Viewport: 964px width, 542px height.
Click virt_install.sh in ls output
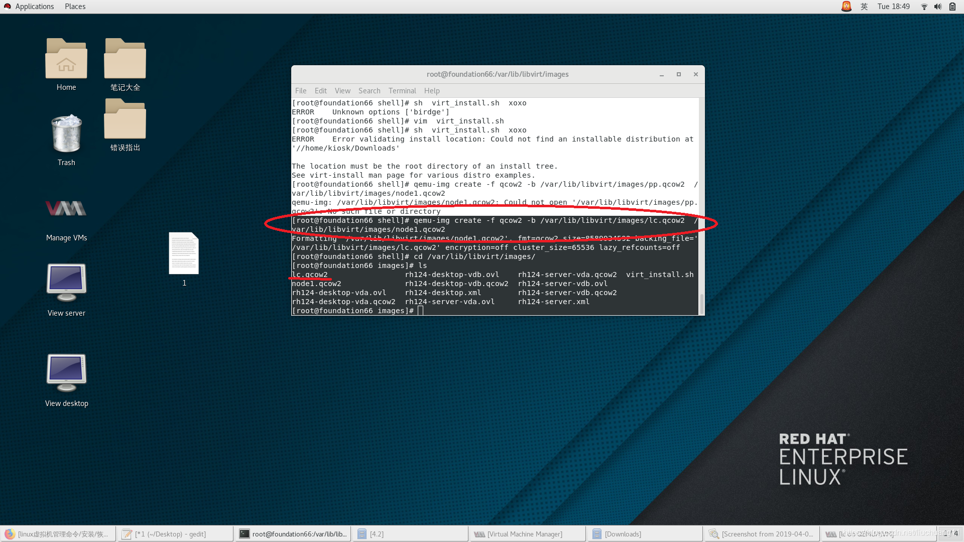[660, 275]
